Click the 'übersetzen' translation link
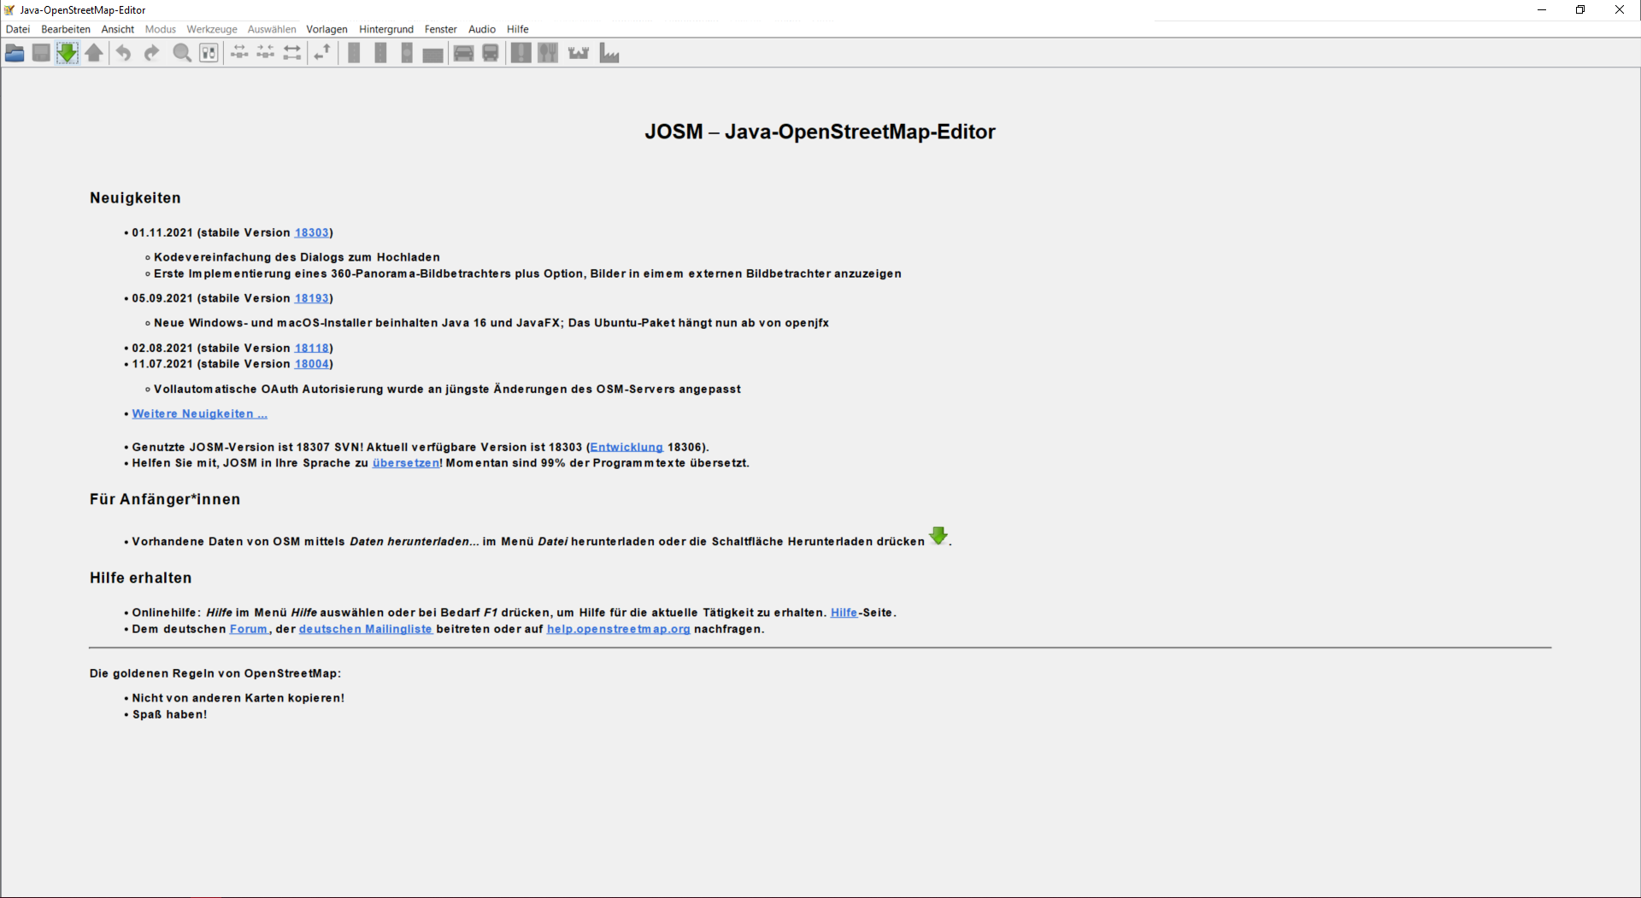 point(405,463)
